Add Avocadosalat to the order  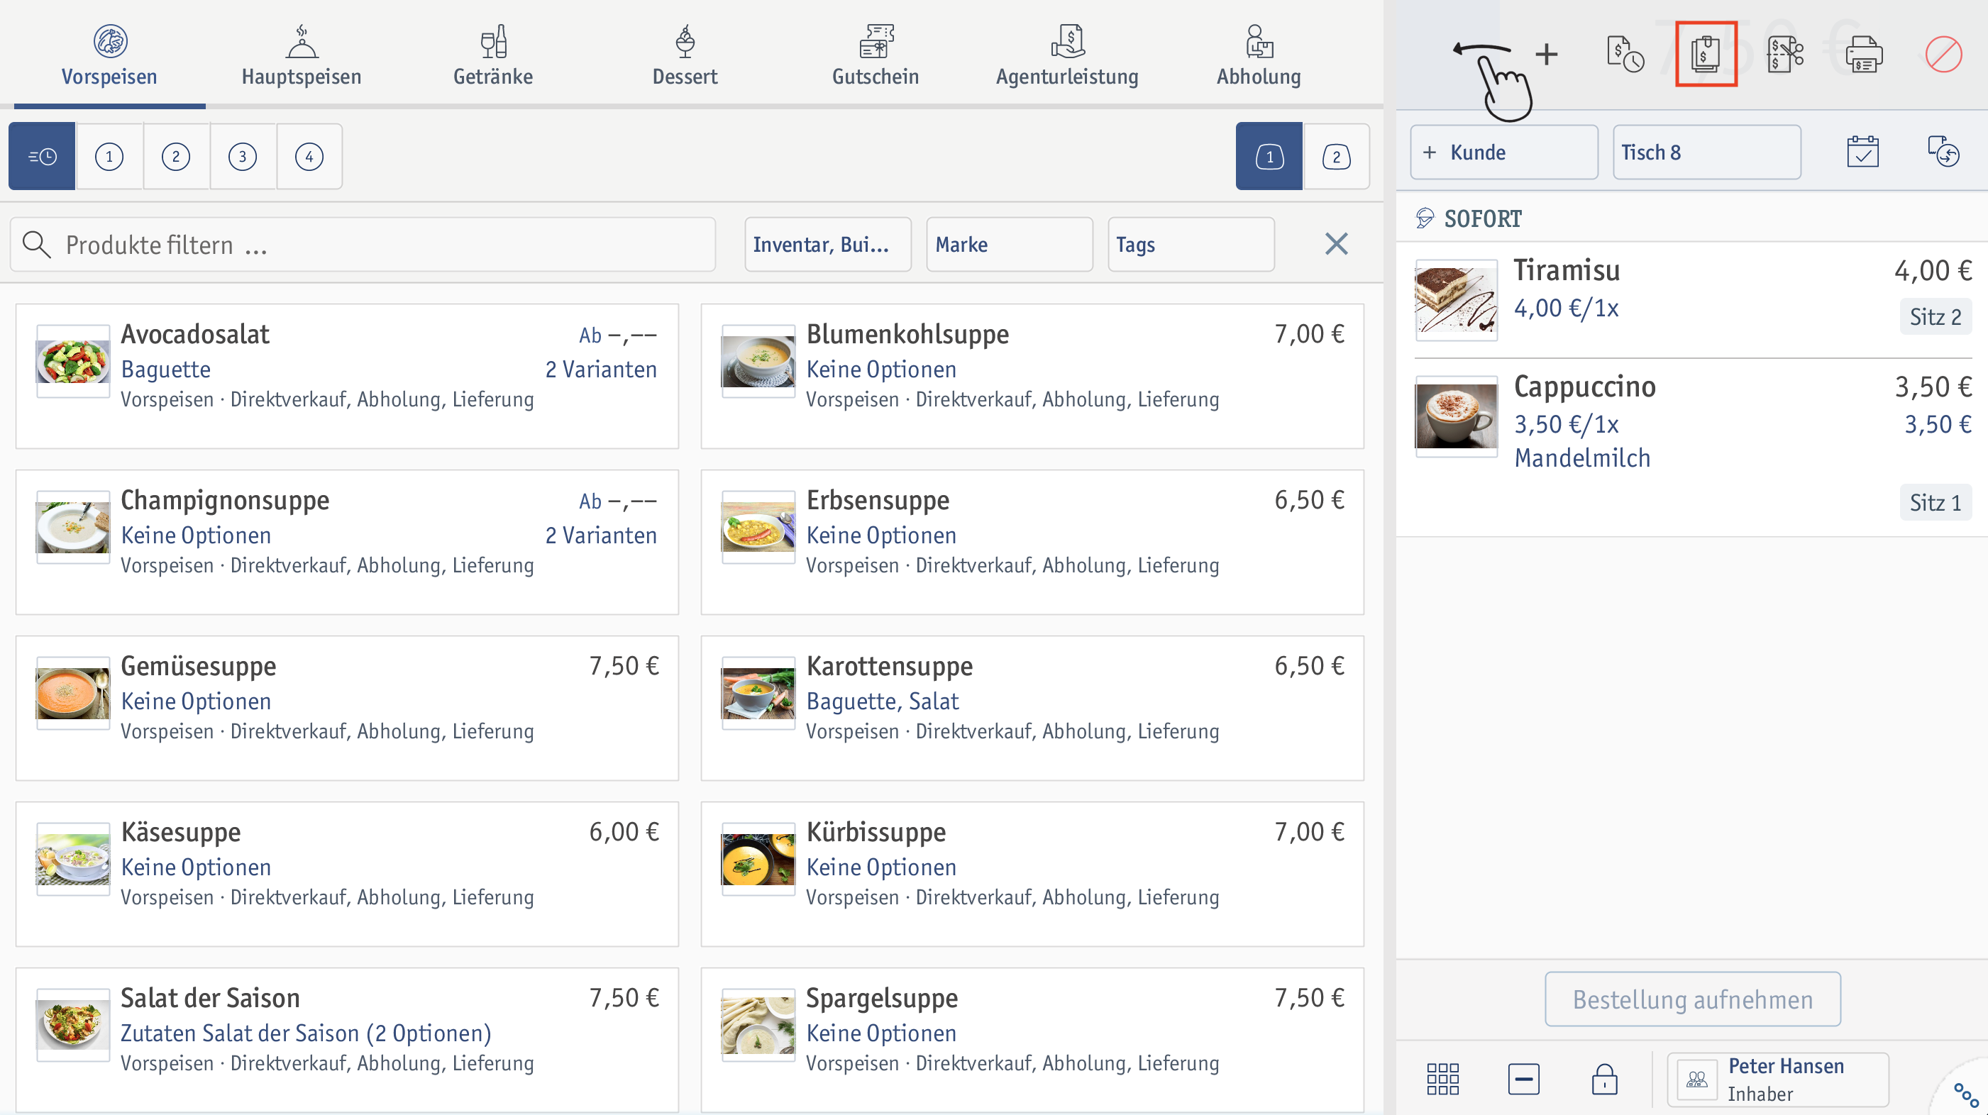[347, 376]
